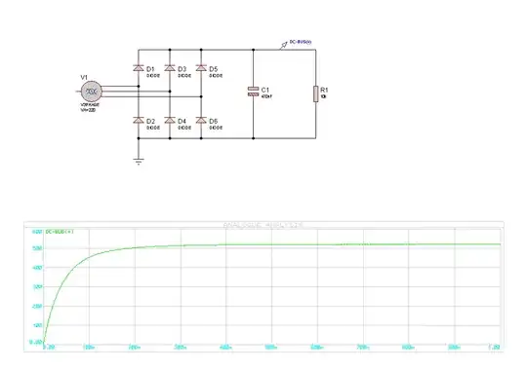Click the 100m tick on time axis

point(89,348)
